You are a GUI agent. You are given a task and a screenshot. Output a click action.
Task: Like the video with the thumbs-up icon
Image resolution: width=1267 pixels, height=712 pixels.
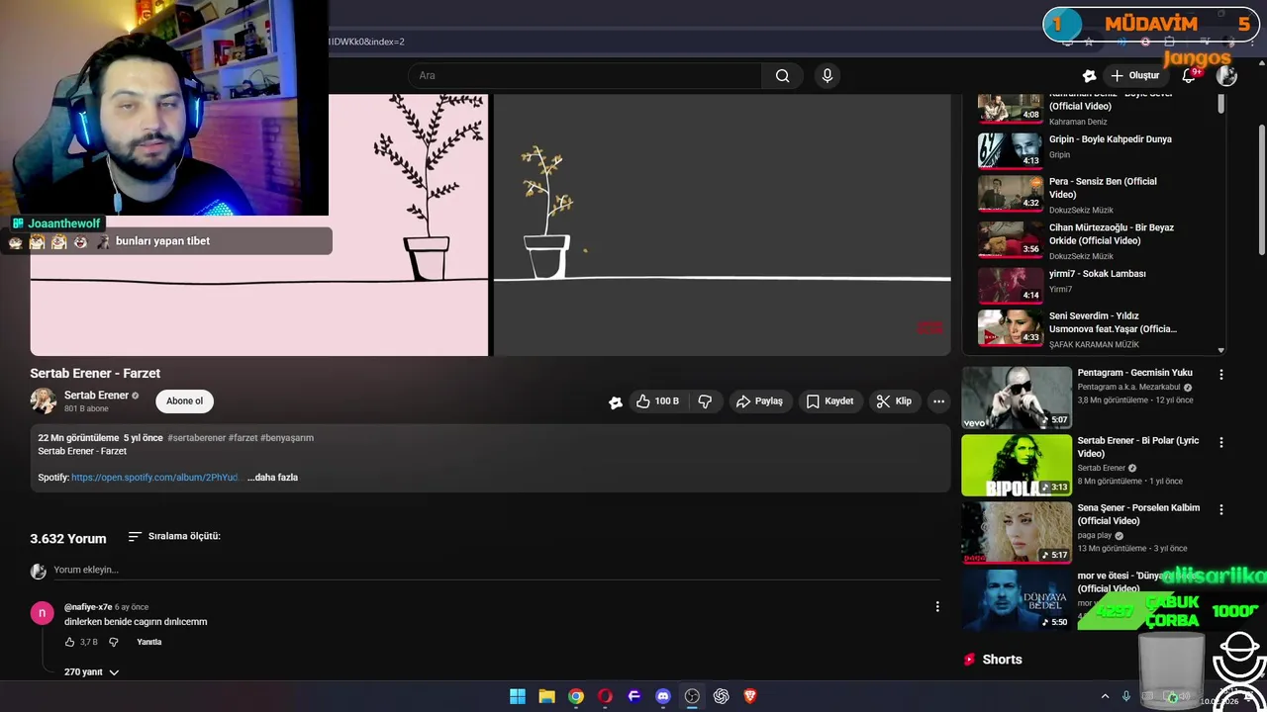point(657,401)
